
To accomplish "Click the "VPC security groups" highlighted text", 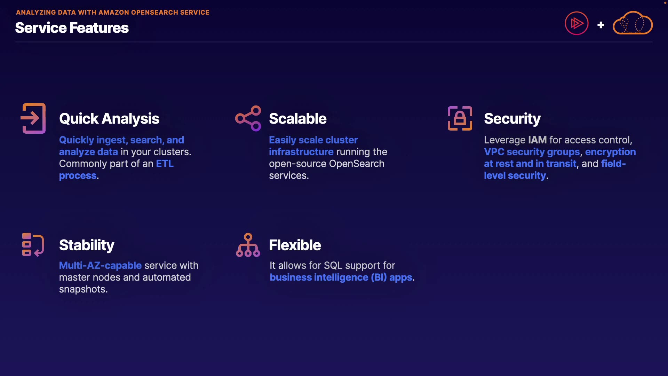I will (532, 152).
